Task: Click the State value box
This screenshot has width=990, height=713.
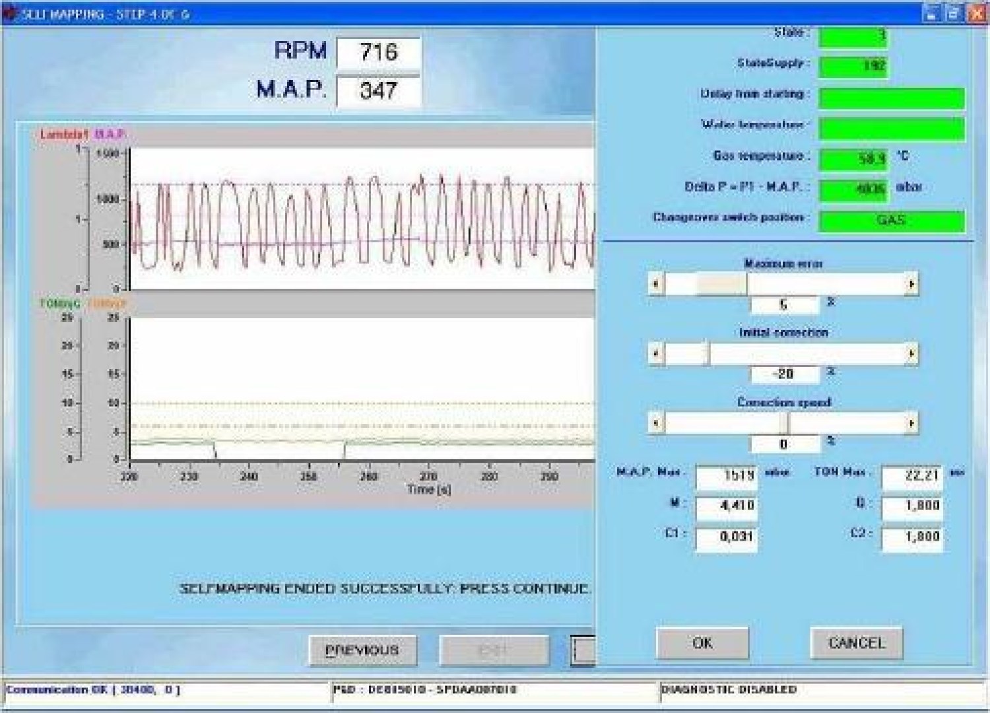Action: [x=853, y=36]
